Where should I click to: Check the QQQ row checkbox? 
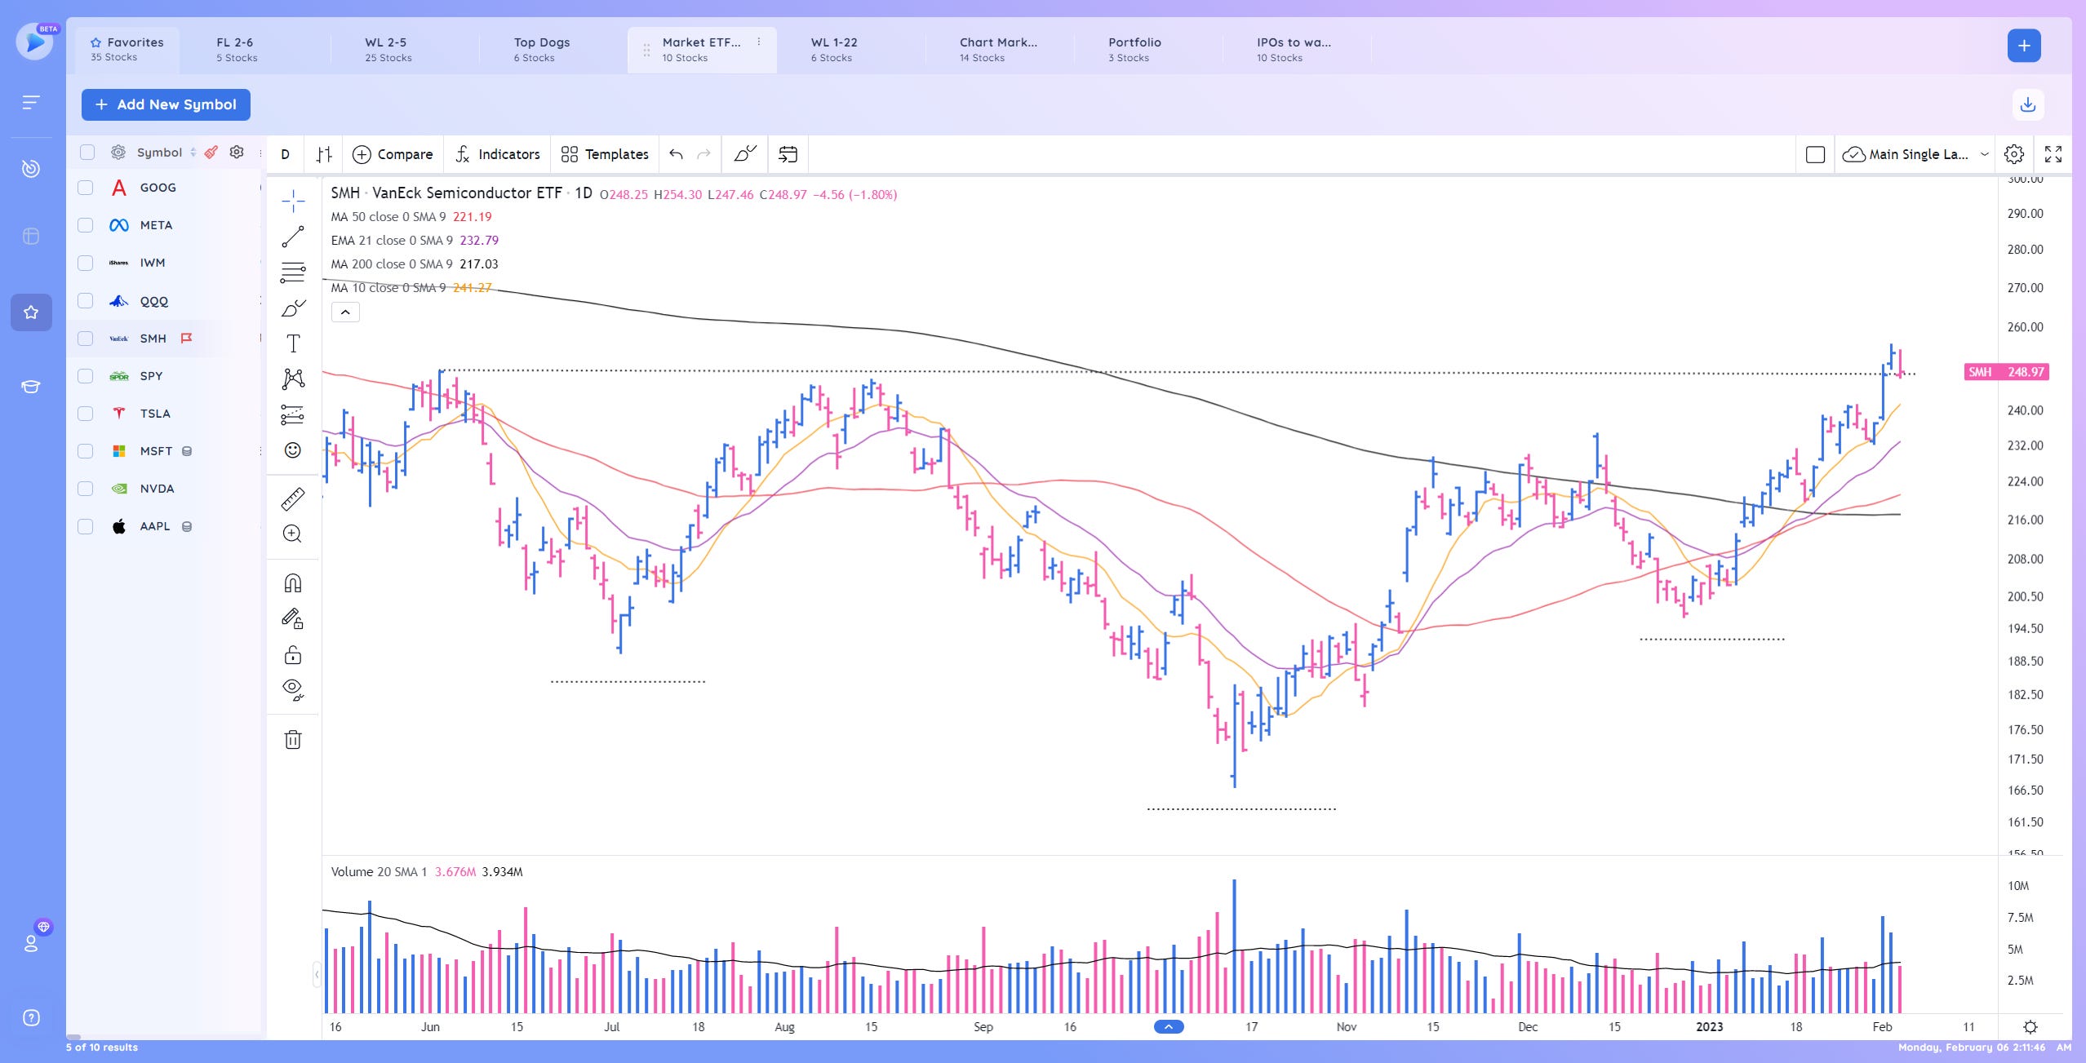(85, 300)
